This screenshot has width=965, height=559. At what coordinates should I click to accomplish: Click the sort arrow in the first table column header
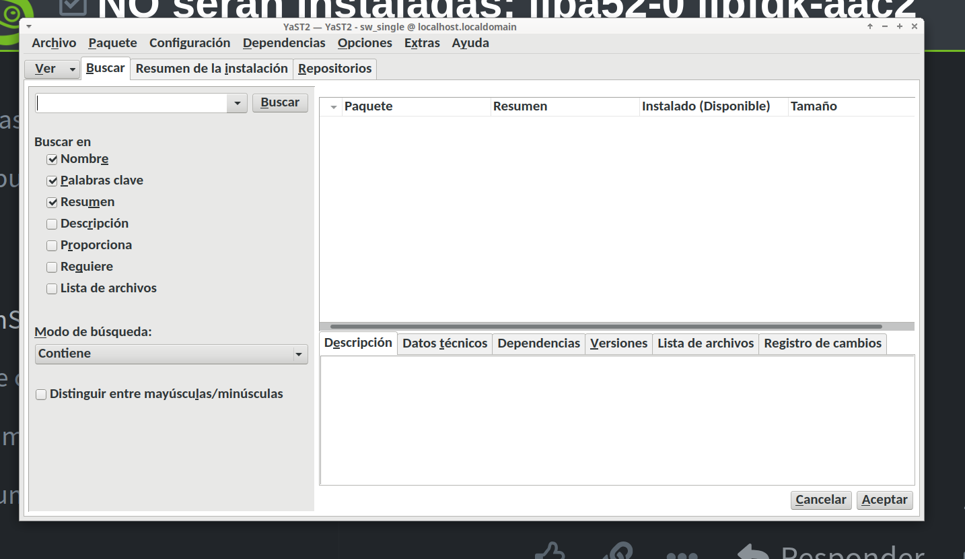coord(334,107)
